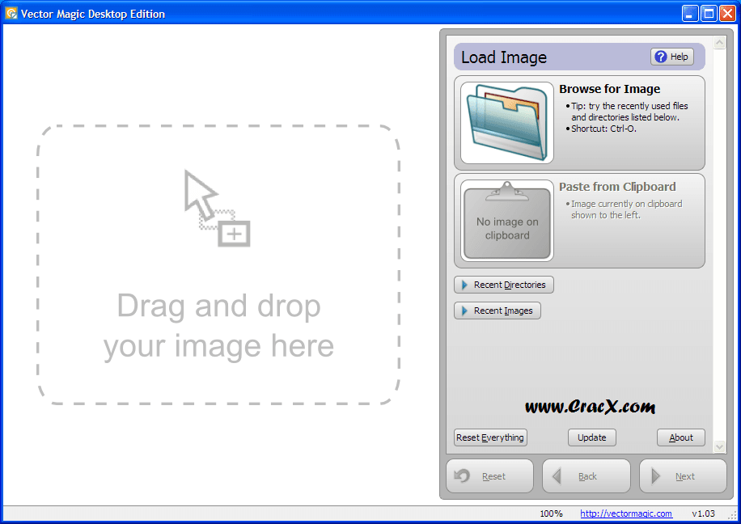741x524 pixels.
Task: Advance with the Next button
Action: [x=683, y=476]
